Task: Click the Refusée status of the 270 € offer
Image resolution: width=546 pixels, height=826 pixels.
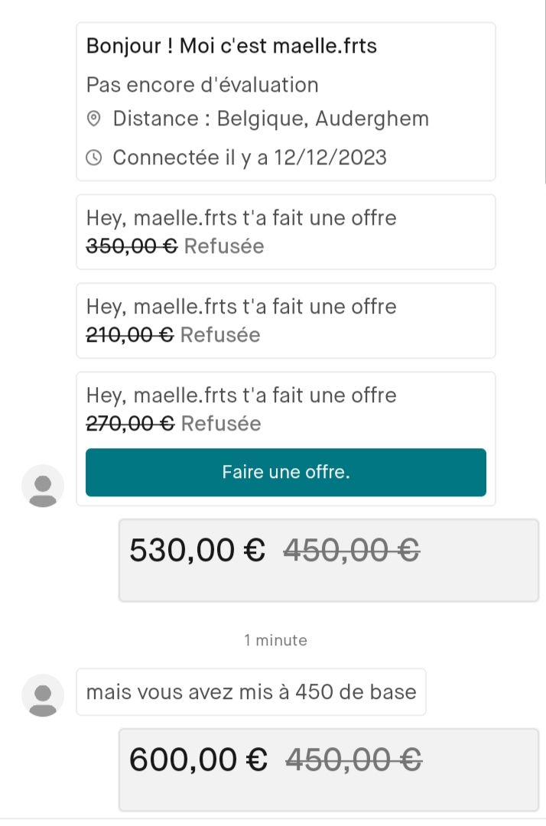Action: tap(221, 424)
